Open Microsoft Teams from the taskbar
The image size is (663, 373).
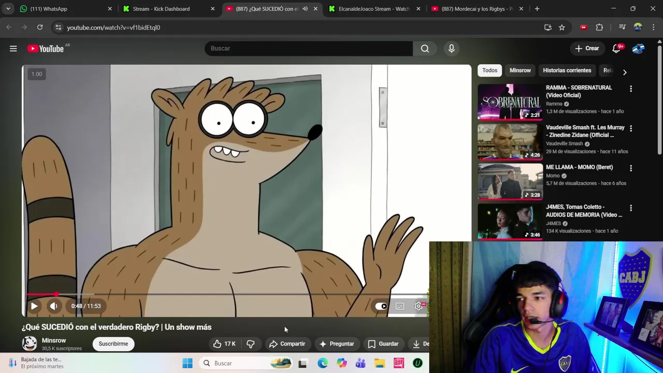pyautogui.click(x=361, y=363)
